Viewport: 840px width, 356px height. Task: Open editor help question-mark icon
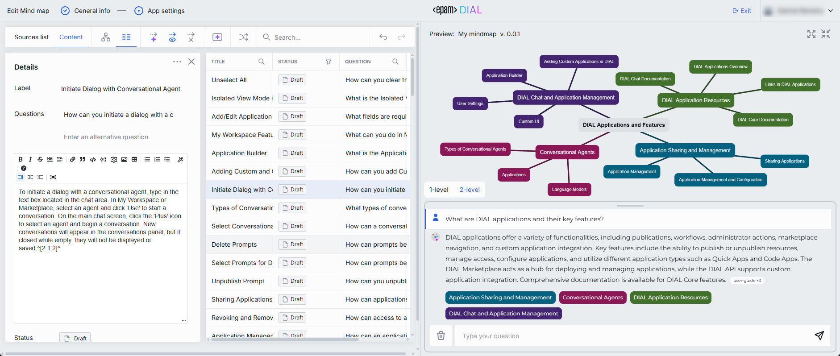click(x=24, y=168)
